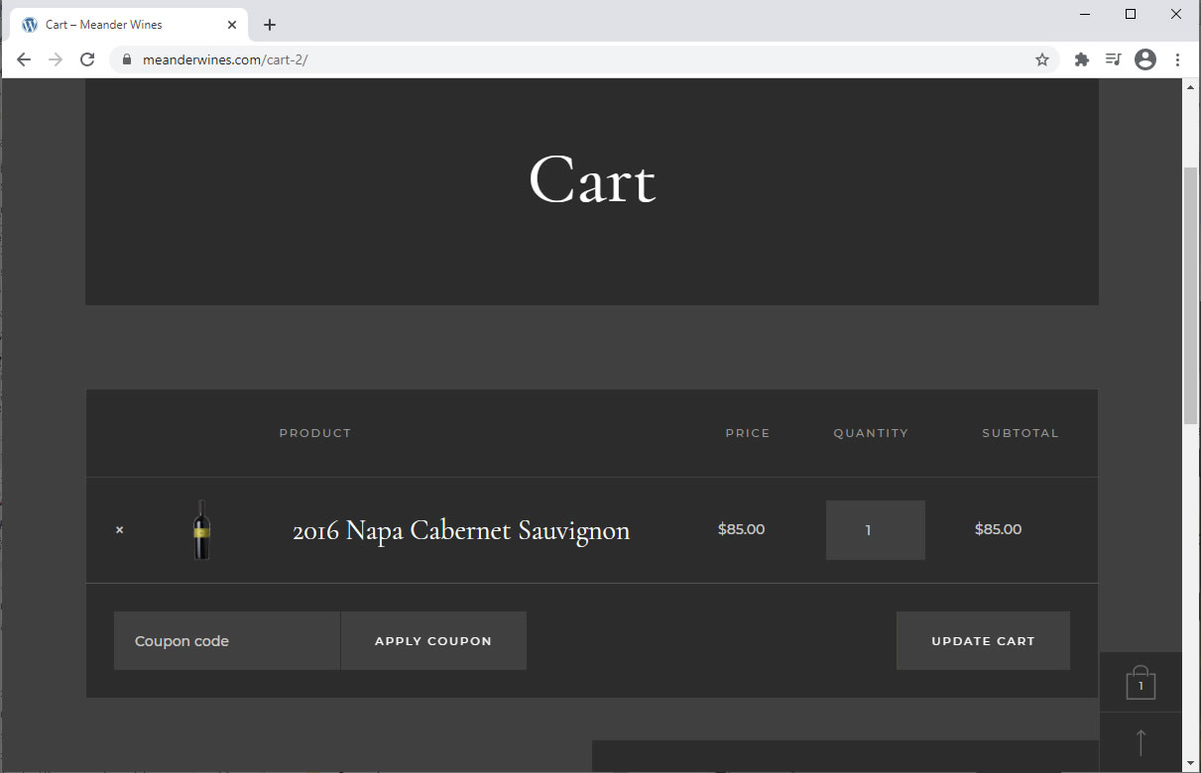Click the quantity input field
Viewport: 1201px width, 773px height.
tap(875, 530)
